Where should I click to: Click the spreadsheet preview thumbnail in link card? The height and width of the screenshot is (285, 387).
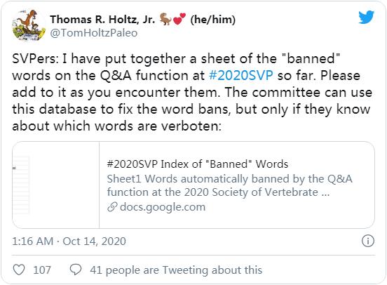coord(56,185)
